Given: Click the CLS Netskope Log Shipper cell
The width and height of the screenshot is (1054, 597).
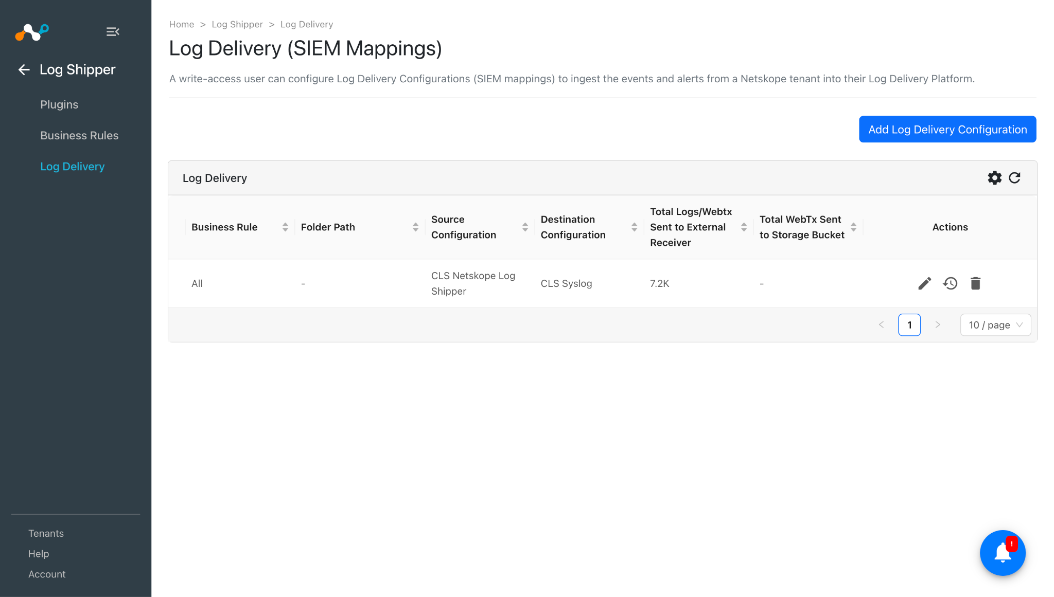Looking at the screenshot, I should point(473,283).
